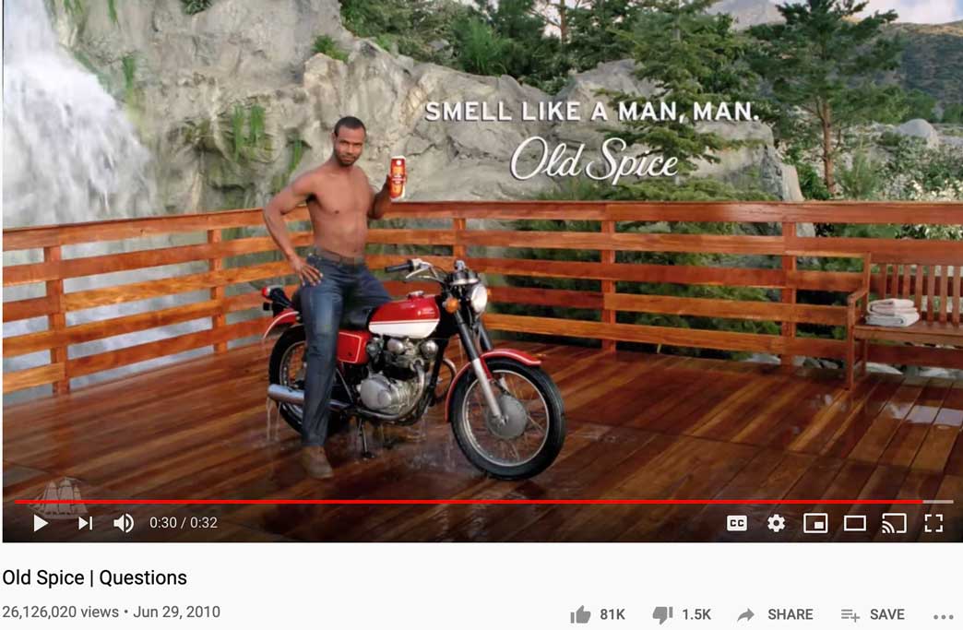Toggle closed captions (CC)

click(x=736, y=523)
